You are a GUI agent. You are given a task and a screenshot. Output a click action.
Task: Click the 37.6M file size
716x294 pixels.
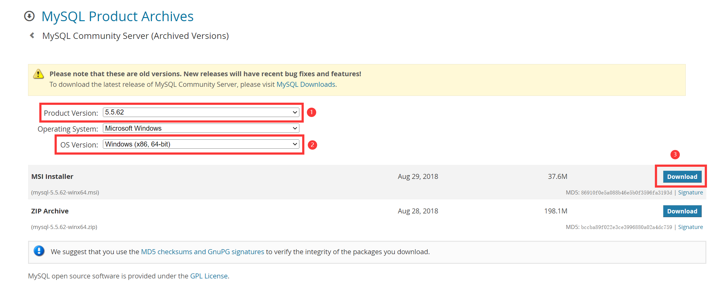558,177
